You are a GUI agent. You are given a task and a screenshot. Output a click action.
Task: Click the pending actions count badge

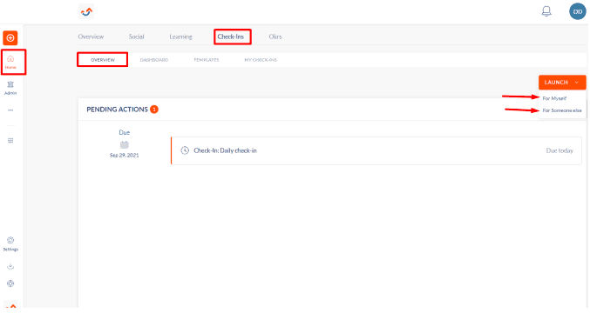[x=154, y=110]
